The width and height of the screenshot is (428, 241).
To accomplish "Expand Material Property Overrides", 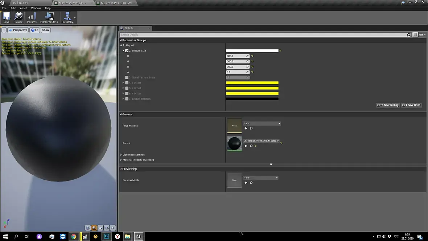I will click(x=121, y=160).
